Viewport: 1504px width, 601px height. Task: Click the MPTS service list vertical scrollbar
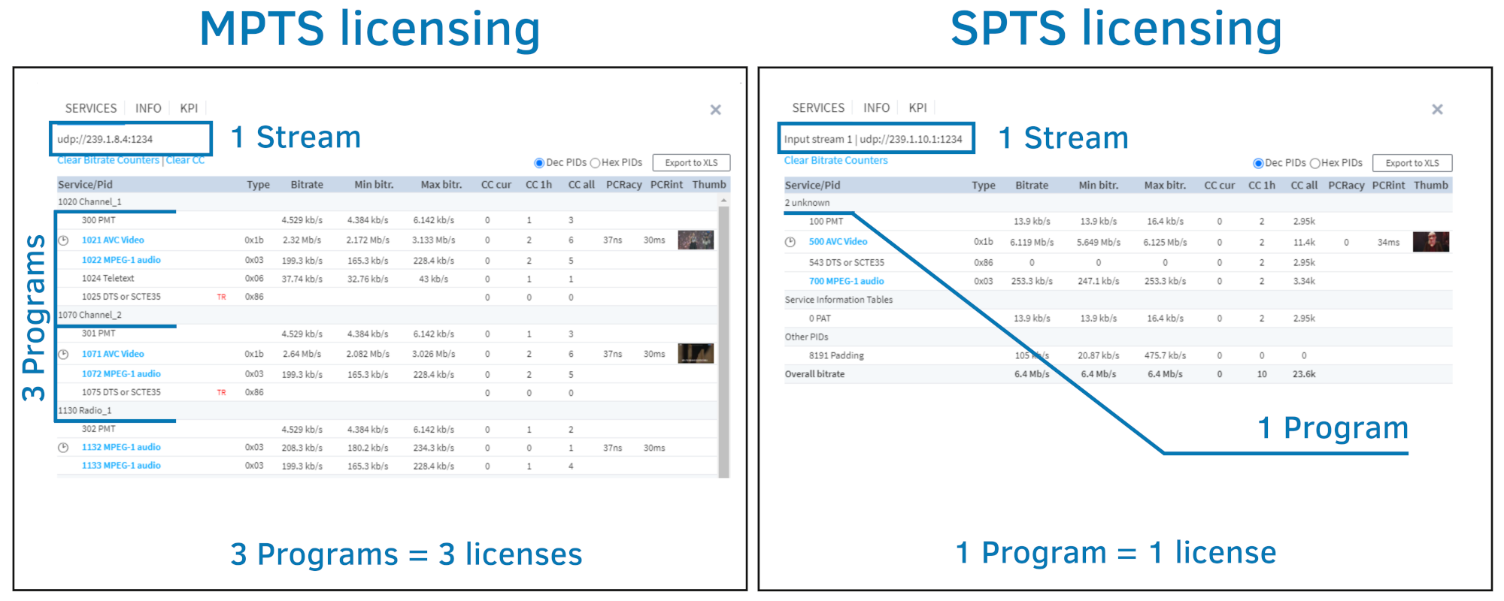point(723,338)
